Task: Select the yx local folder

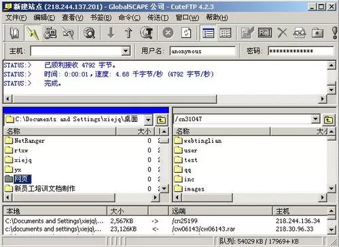Action: tap(13, 169)
